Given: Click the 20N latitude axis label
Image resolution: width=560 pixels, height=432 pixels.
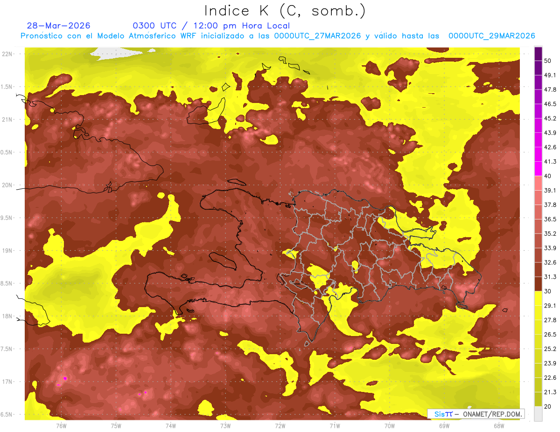Looking at the screenshot, I should coord(8,185).
